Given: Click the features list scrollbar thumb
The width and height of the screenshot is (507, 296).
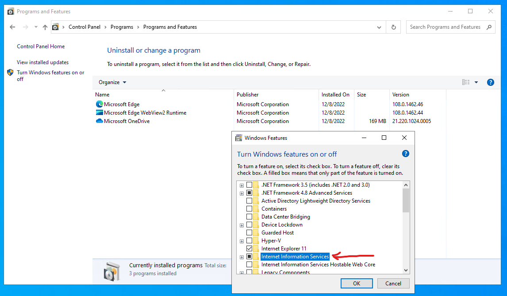Looking at the screenshot, I should [x=406, y=200].
